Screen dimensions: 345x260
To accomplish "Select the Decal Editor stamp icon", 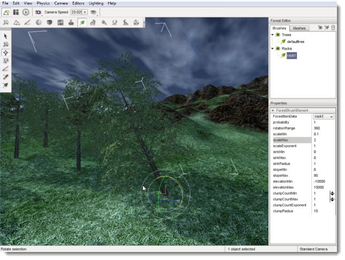I will 71,22.
